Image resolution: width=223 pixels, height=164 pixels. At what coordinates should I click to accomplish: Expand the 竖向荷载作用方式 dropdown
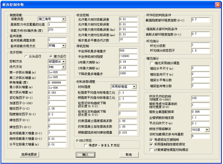64,46
